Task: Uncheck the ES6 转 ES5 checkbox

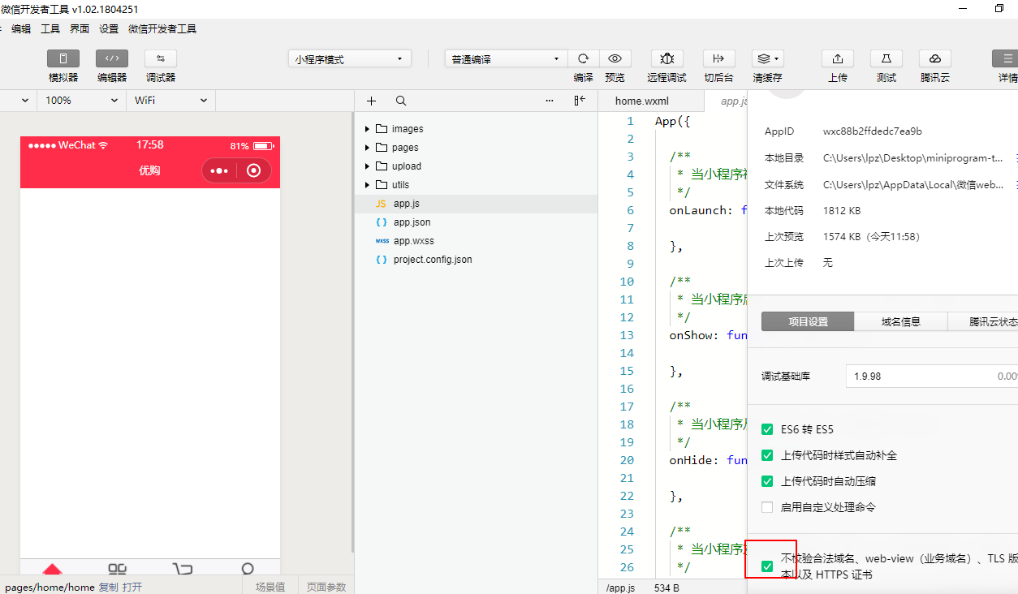Action: (x=767, y=429)
